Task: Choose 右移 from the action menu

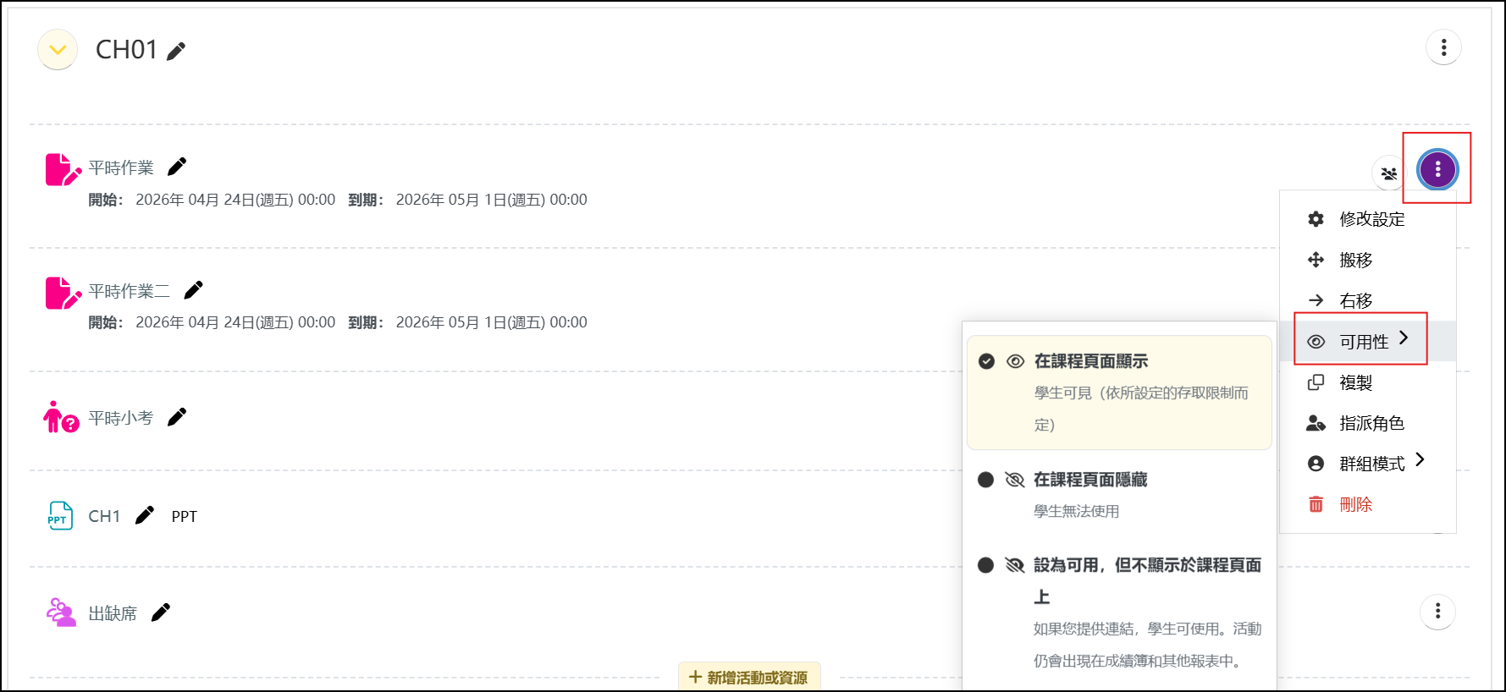Action: pos(1367,300)
